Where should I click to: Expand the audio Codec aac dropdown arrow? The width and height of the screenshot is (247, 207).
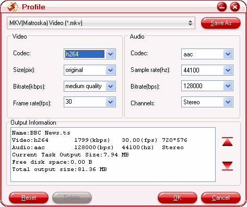tap(228, 54)
